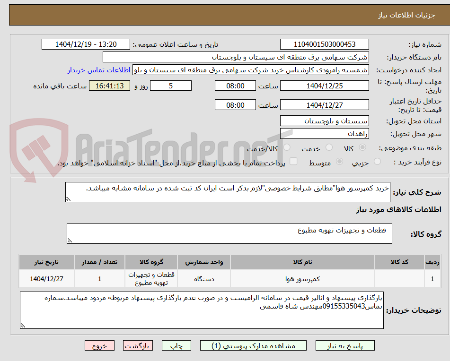Click the 'چاپ' print button
This screenshot has width=450, height=361.
click(x=176, y=345)
